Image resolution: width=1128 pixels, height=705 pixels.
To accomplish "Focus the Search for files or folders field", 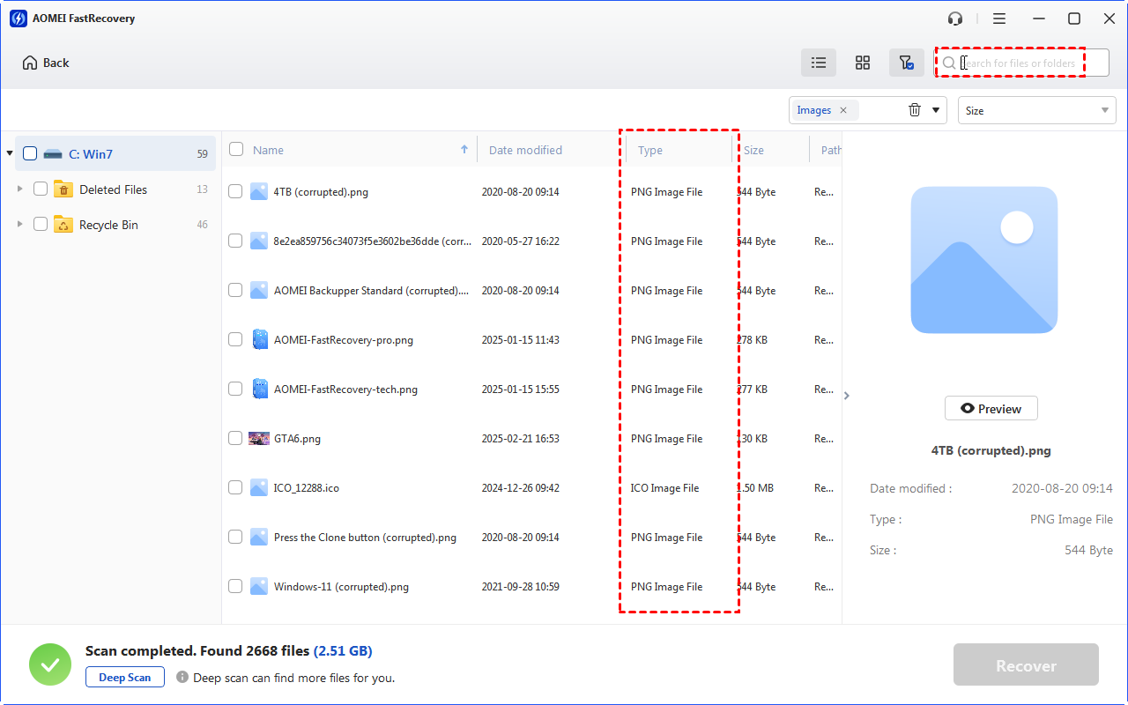I will pos(1022,63).
